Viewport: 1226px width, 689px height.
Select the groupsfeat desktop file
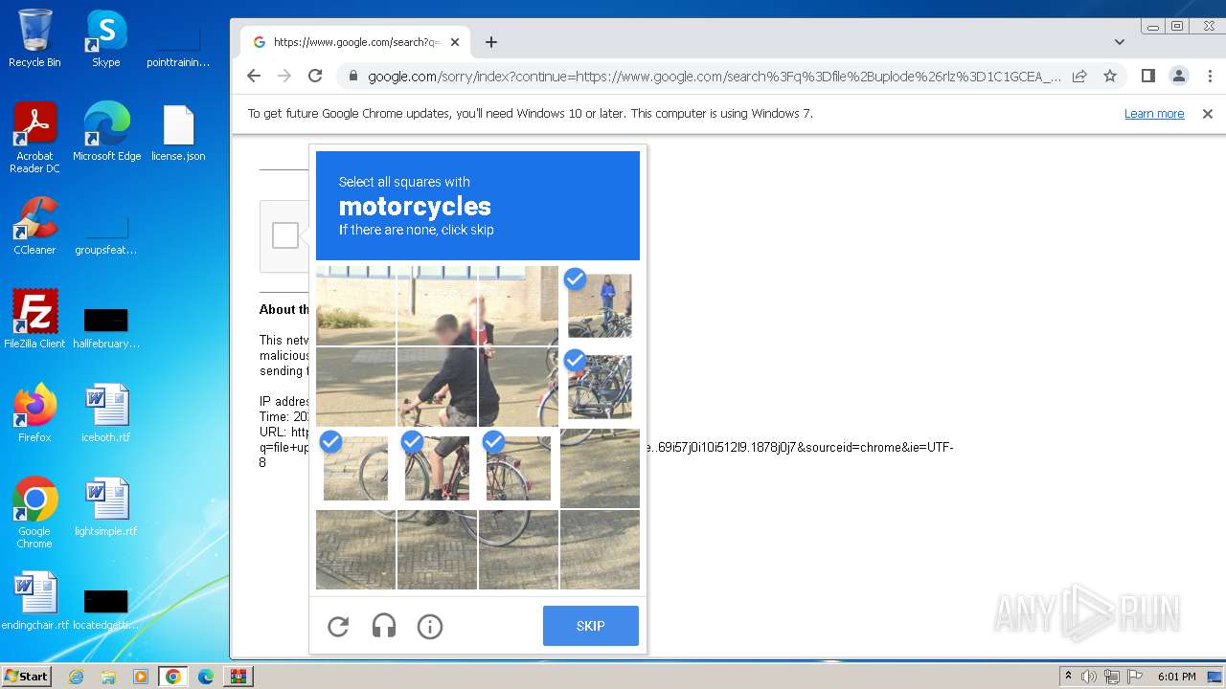(105, 233)
